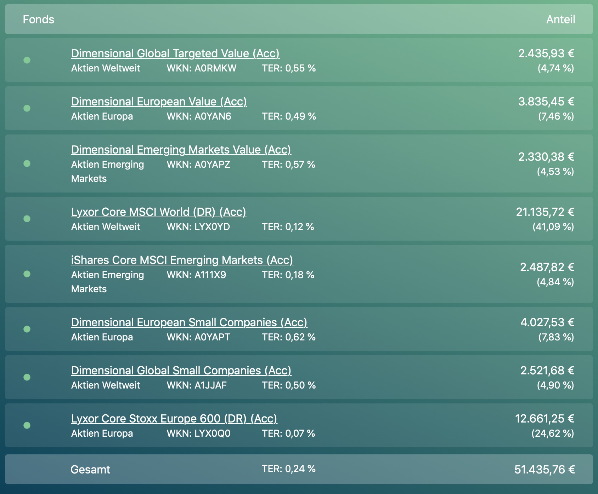Open Dimensional Global Targeted Value (Acc) link
Image resolution: width=598 pixels, height=494 pixels.
pos(175,53)
